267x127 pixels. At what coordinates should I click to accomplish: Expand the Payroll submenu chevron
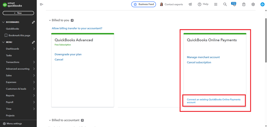[34, 102]
